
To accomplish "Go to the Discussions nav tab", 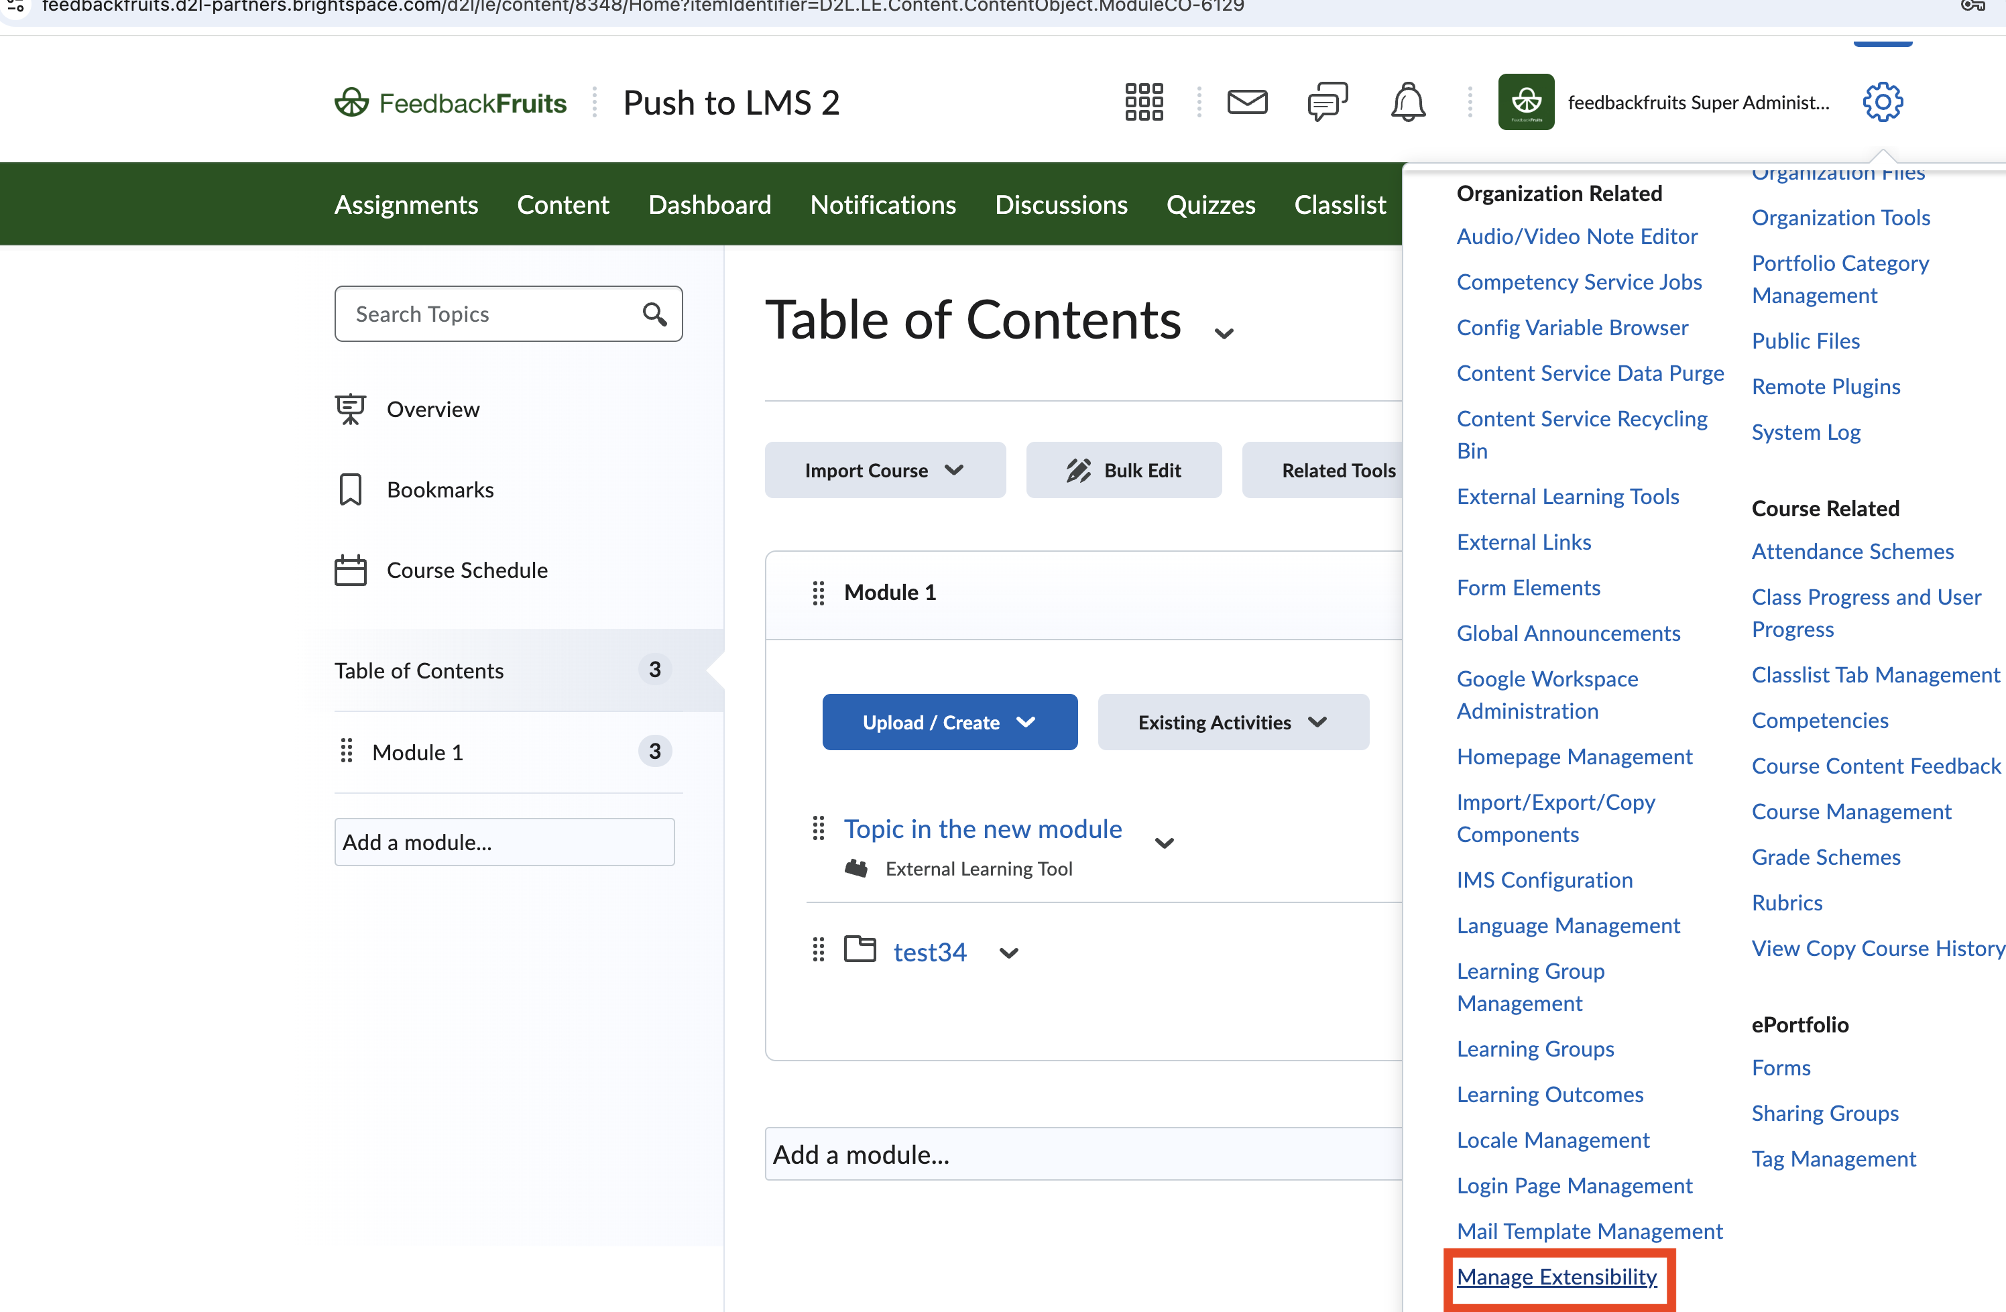I will 1061,204.
